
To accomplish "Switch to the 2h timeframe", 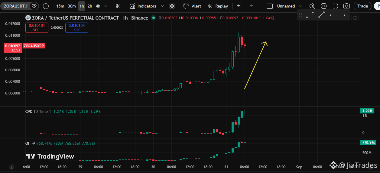I will tap(90, 6).
